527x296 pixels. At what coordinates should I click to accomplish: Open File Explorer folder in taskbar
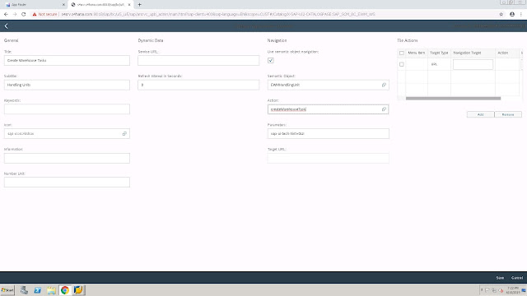[51, 290]
